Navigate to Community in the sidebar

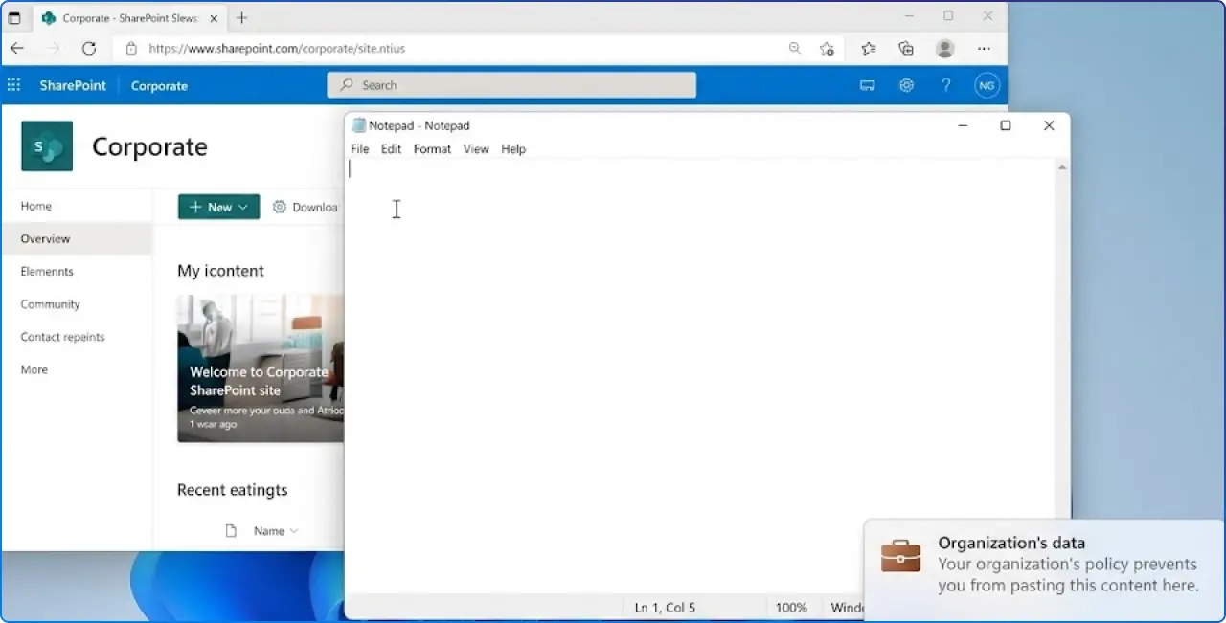50,303
